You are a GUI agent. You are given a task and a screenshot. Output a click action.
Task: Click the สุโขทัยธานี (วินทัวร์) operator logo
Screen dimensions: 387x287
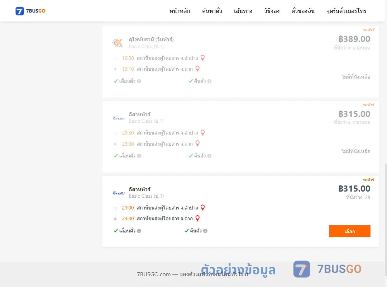118,43
